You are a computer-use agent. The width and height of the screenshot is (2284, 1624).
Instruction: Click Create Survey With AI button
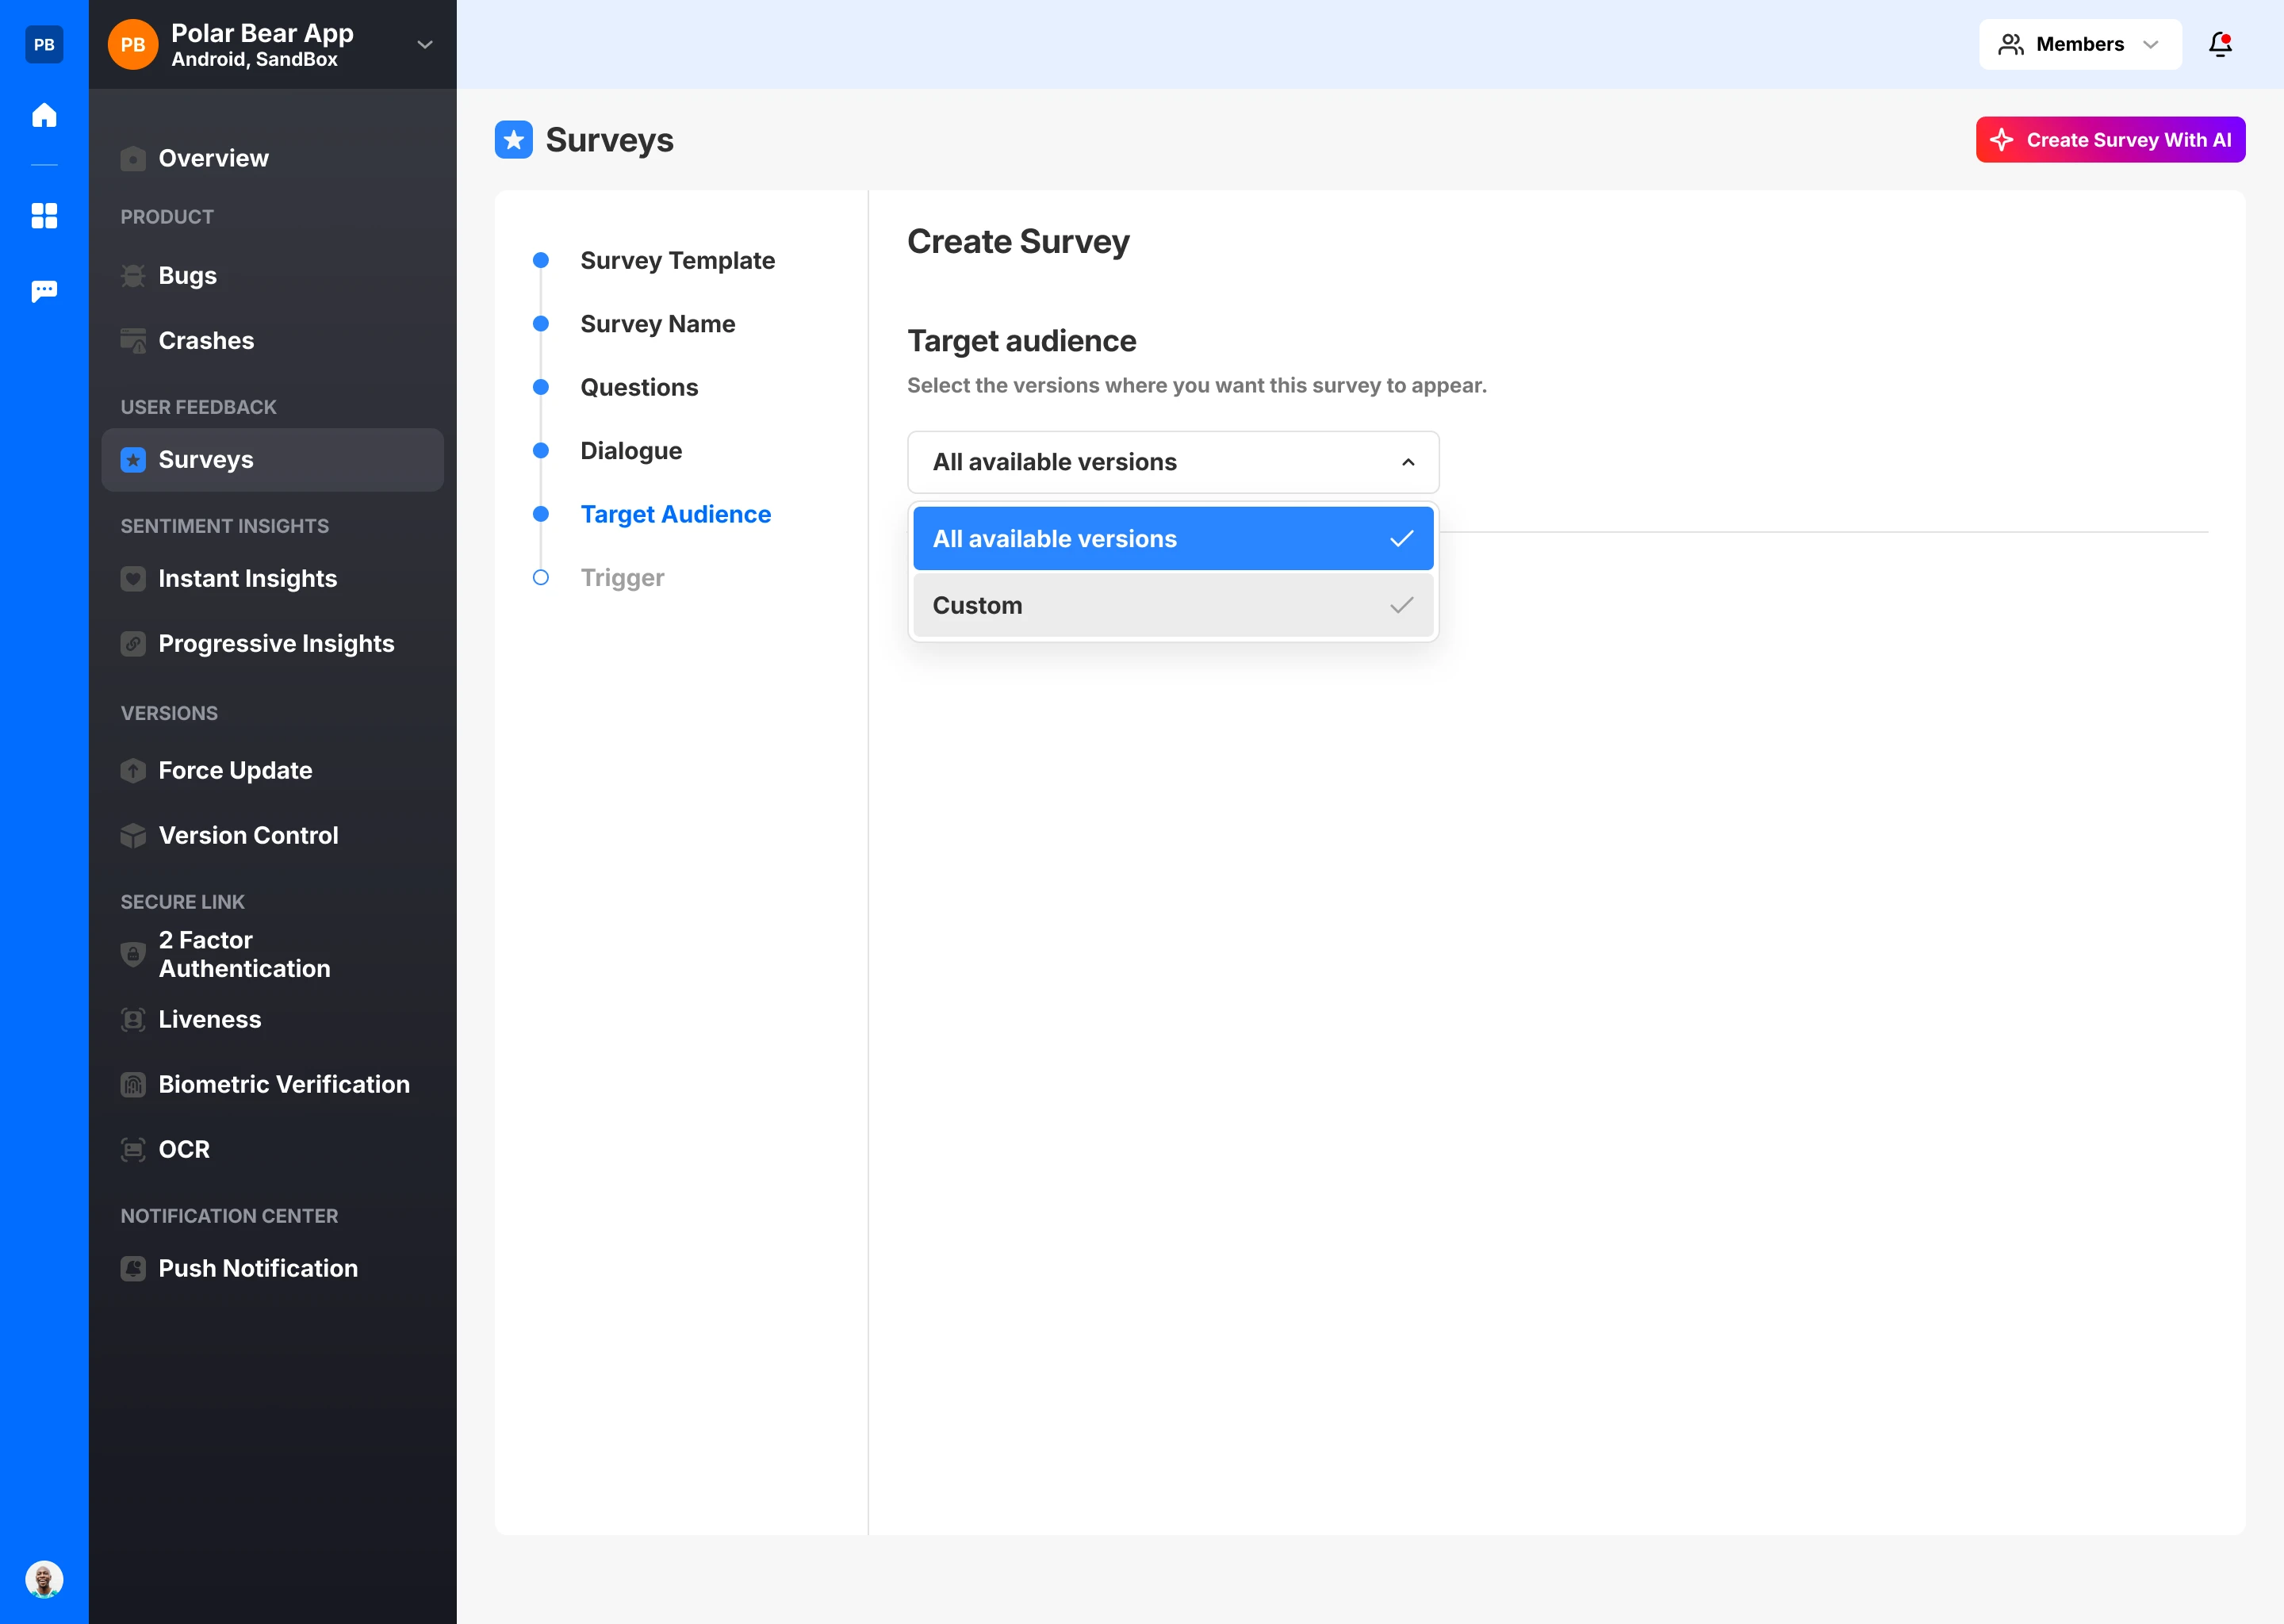[2109, 140]
